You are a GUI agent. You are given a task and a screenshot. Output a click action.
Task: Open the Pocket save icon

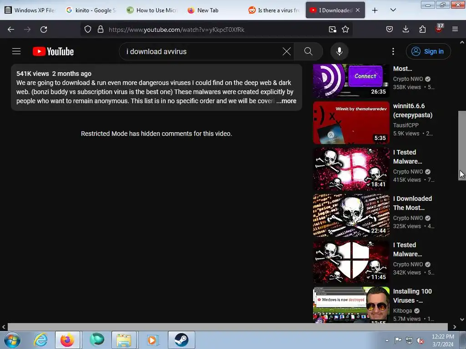[x=390, y=30]
